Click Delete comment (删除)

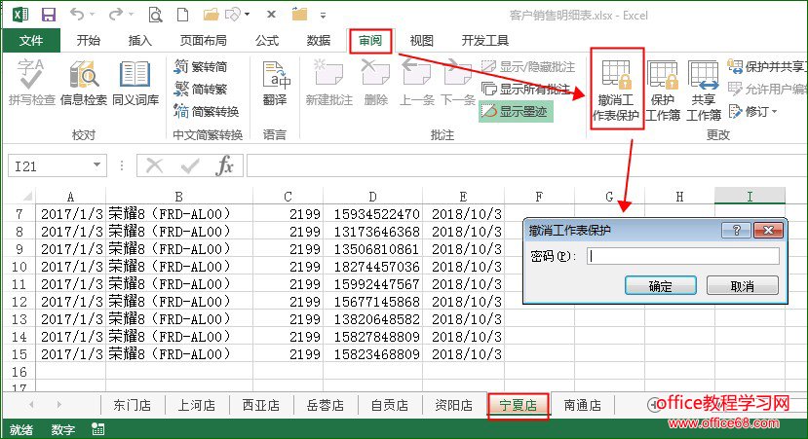pos(375,82)
